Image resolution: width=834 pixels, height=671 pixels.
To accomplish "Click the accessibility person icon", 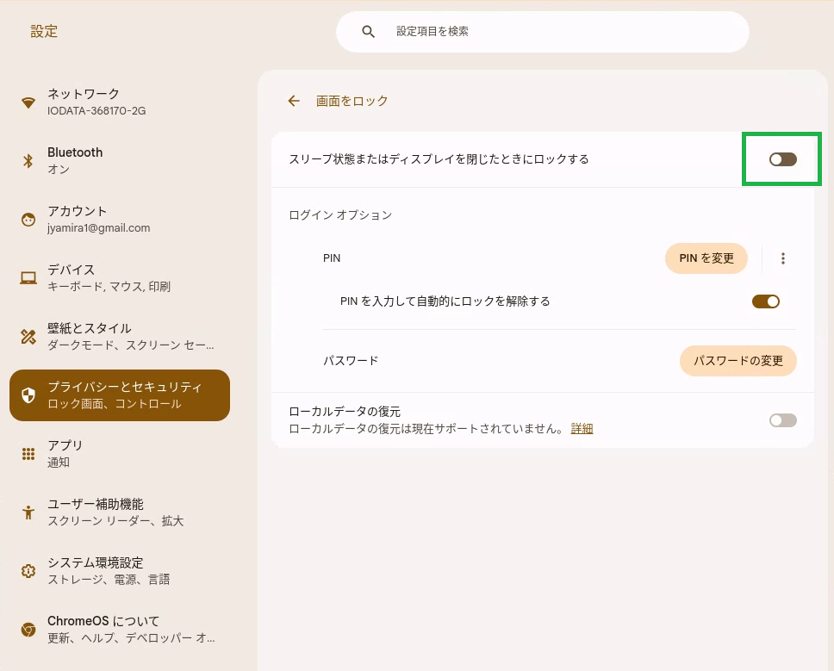I will point(28,512).
